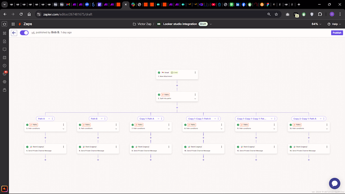Expand the Split into paths step chevron

tap(195, 99)
